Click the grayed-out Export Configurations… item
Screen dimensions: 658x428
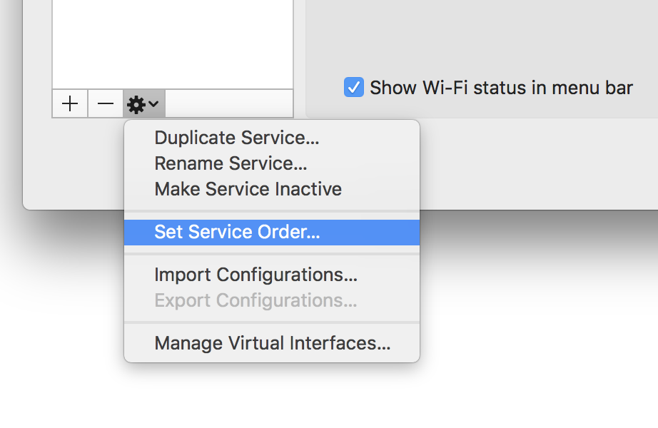255,300
